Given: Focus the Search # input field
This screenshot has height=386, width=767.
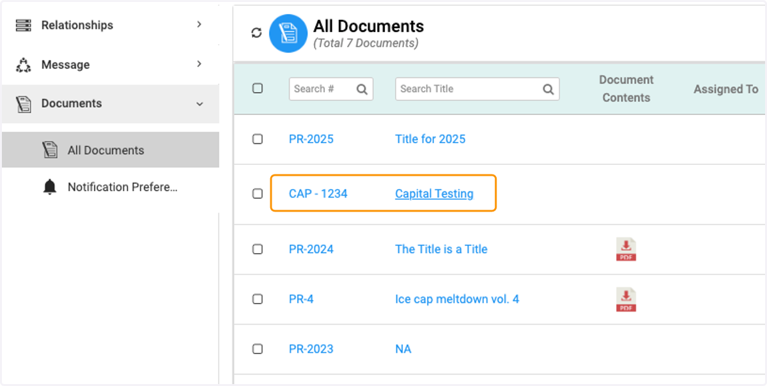Looking at the screenshot, I should 331,89.
